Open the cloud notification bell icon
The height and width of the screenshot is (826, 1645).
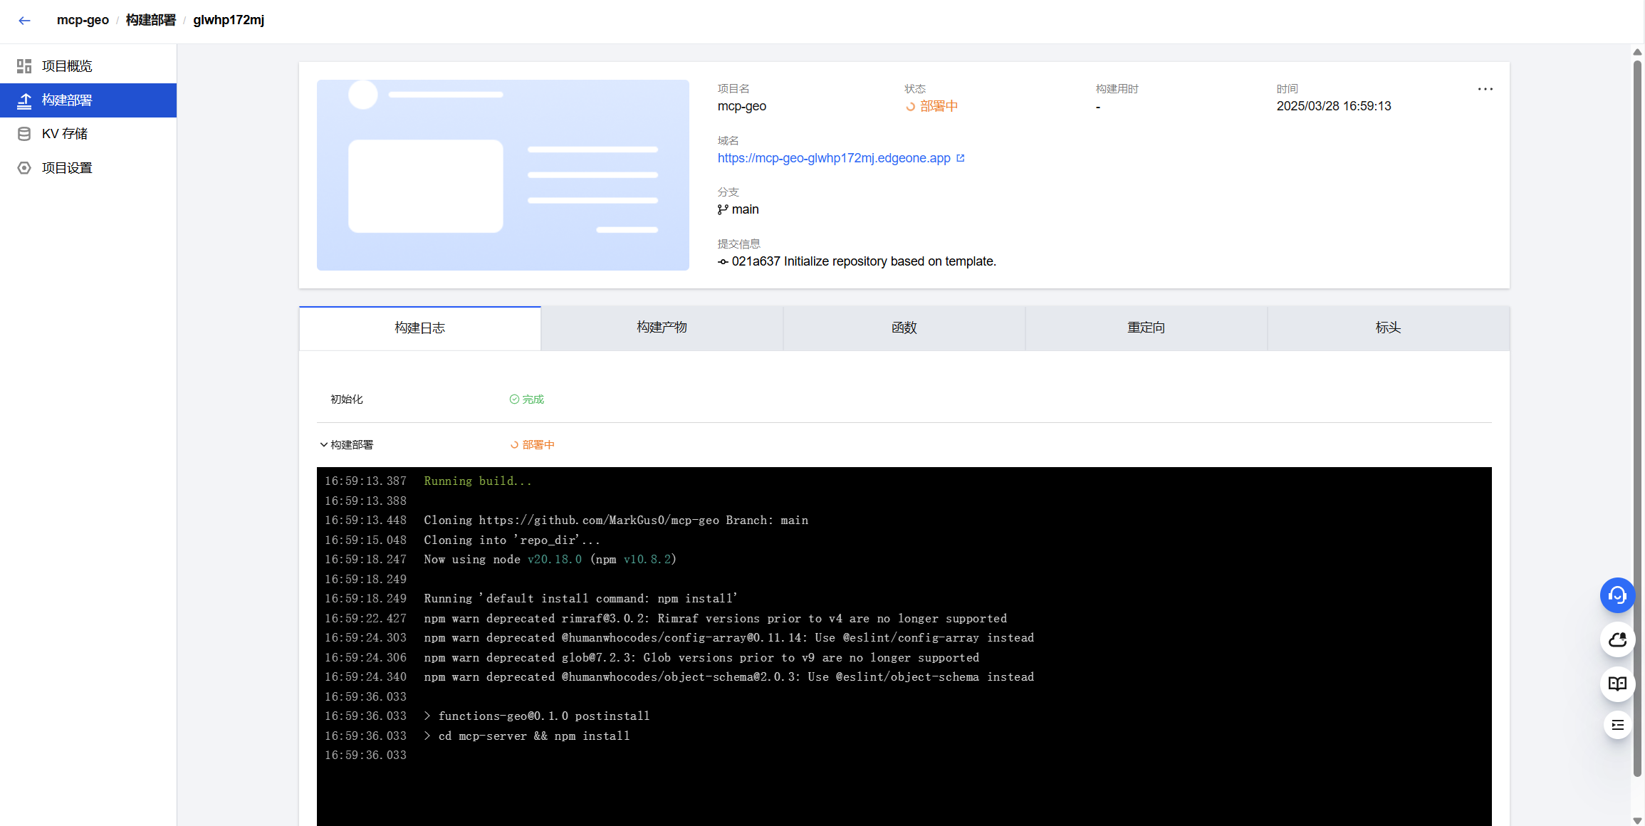[1617, 639]
